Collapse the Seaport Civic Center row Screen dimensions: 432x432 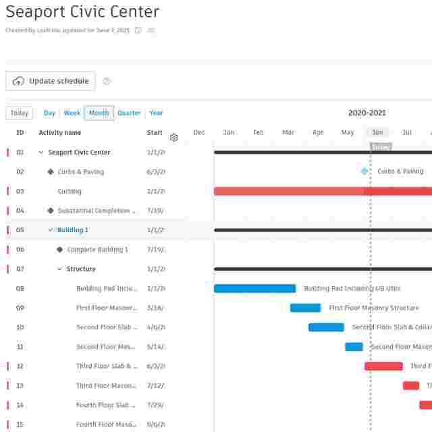tap(41, 153)
